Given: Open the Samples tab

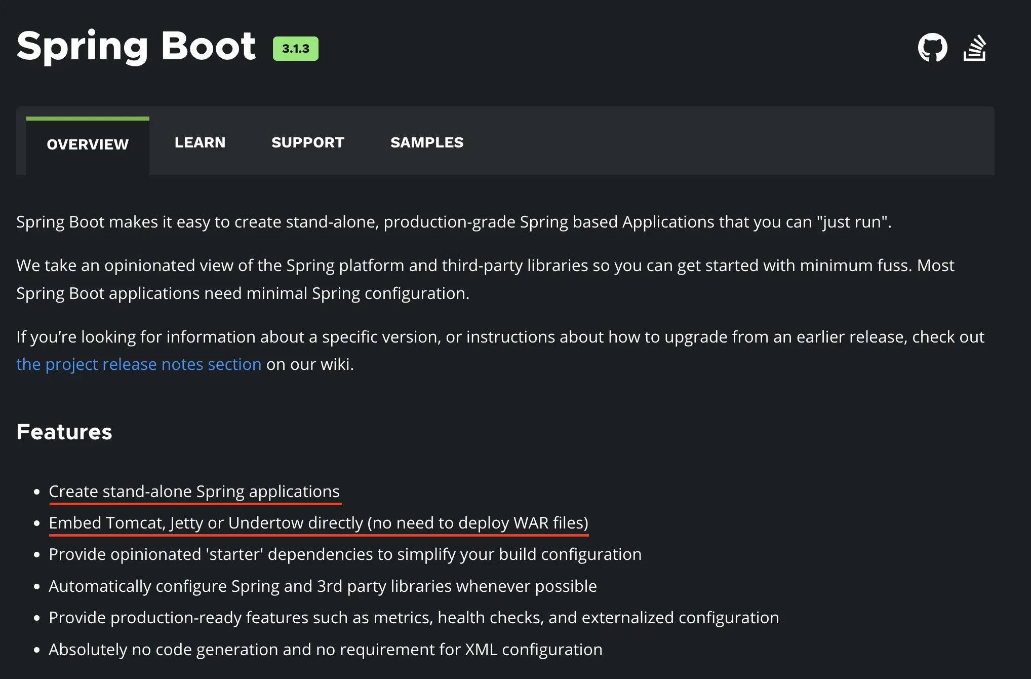Looking at the screenshot, I should pyautogui.click(x=427, y=142).
